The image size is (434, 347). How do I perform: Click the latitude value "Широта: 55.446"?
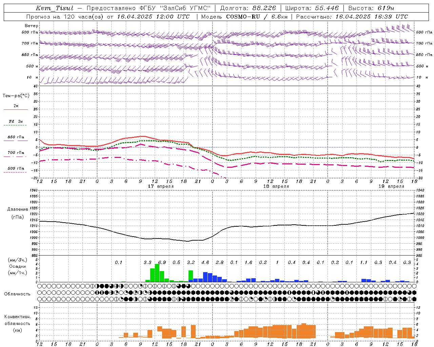tap(312, 8)
